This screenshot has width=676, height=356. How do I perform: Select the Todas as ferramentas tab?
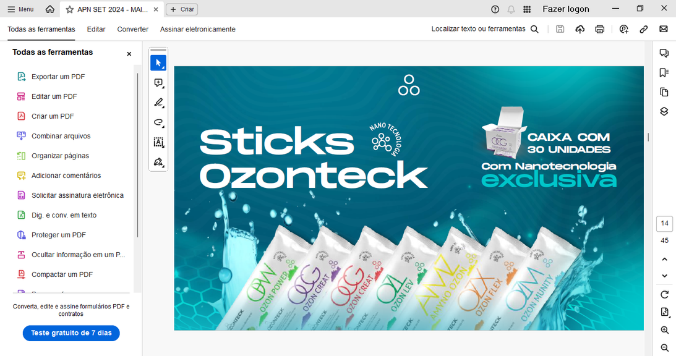41,29
